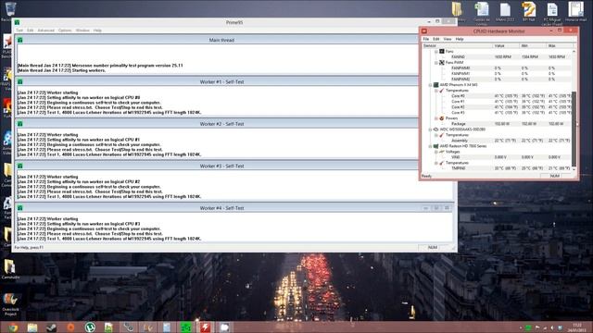This screenshot has width=593, height=333.
Task: Collapse the AMD Radeon HD 7800 node
Action: click(430, 146)
